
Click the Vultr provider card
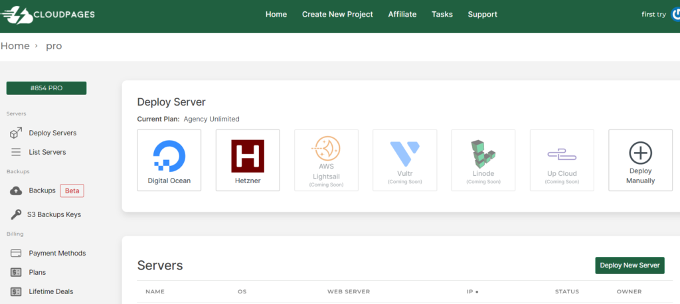pos(404,160)
